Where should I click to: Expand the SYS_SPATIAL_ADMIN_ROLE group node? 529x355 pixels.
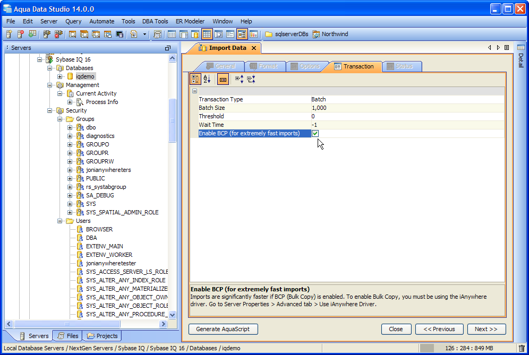[70, 212]
